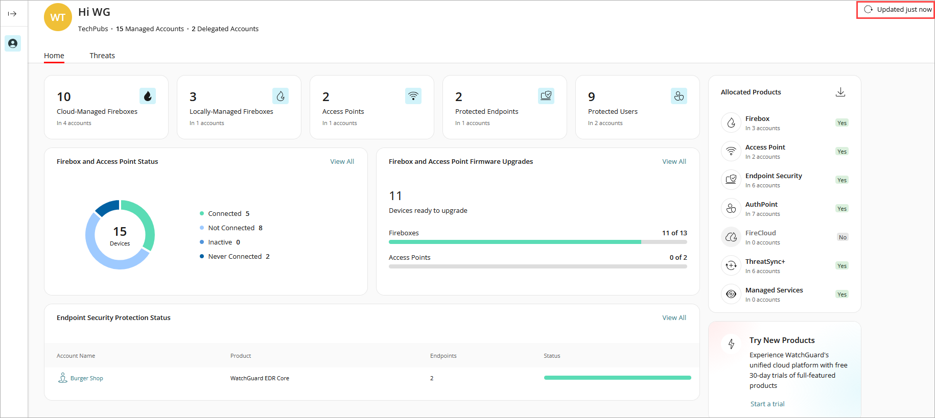Click the TechPubs account name

tap(93, 29)
